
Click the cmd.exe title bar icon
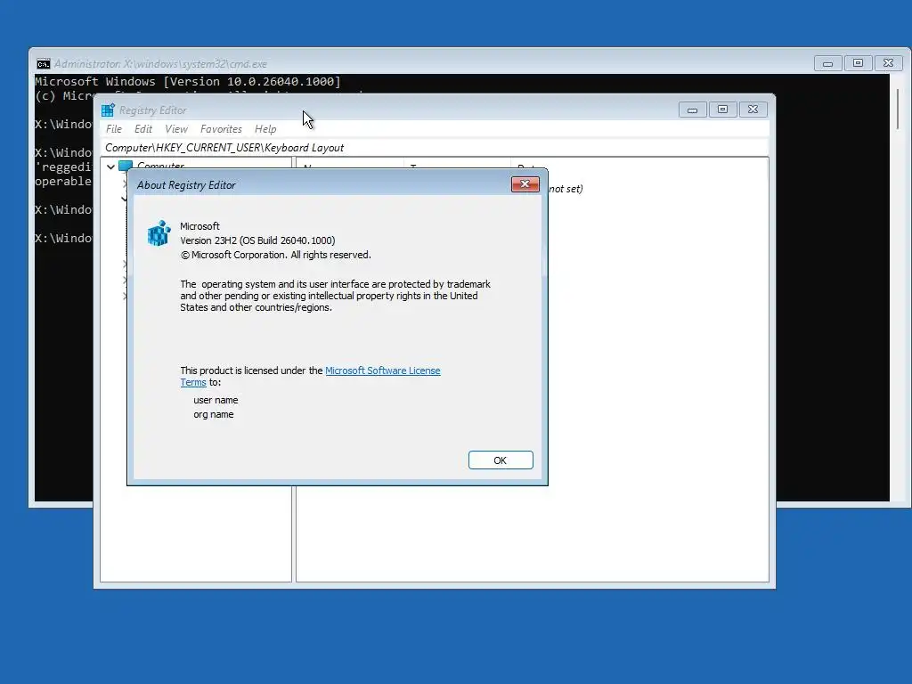click(x=43, y=64)
